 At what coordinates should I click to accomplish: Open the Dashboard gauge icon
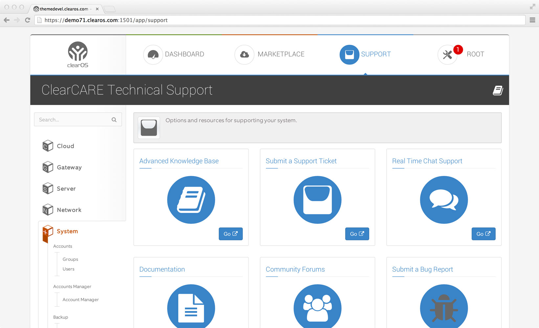(153, 54)
